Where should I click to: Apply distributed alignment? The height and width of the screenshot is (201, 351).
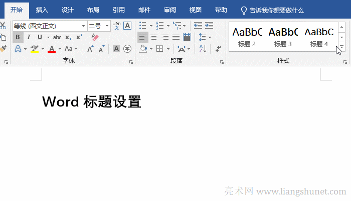187,37
